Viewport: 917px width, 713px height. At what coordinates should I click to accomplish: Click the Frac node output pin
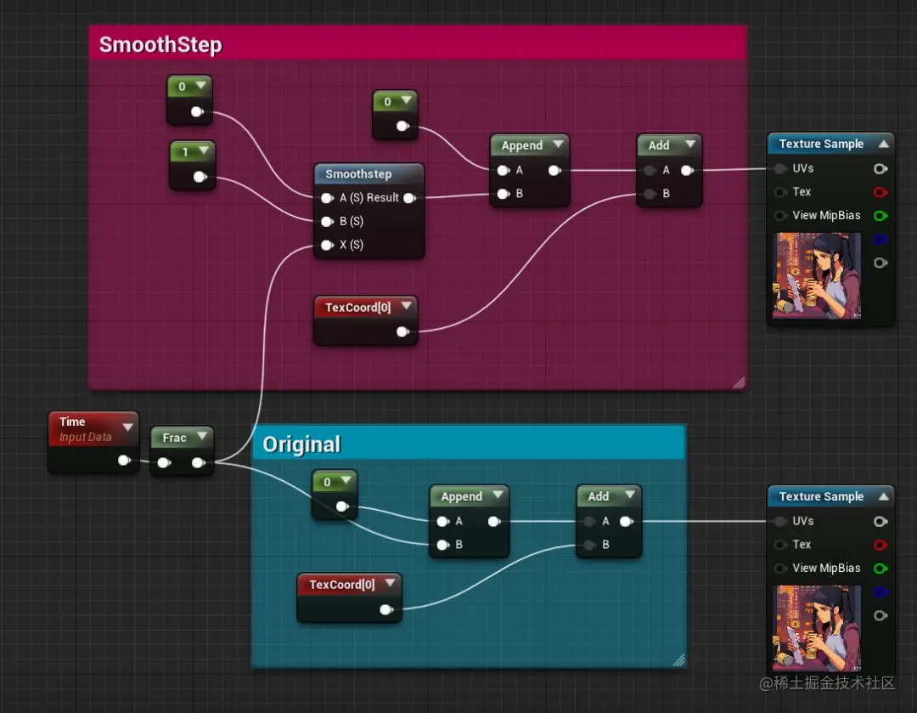[x=198, y=462]
